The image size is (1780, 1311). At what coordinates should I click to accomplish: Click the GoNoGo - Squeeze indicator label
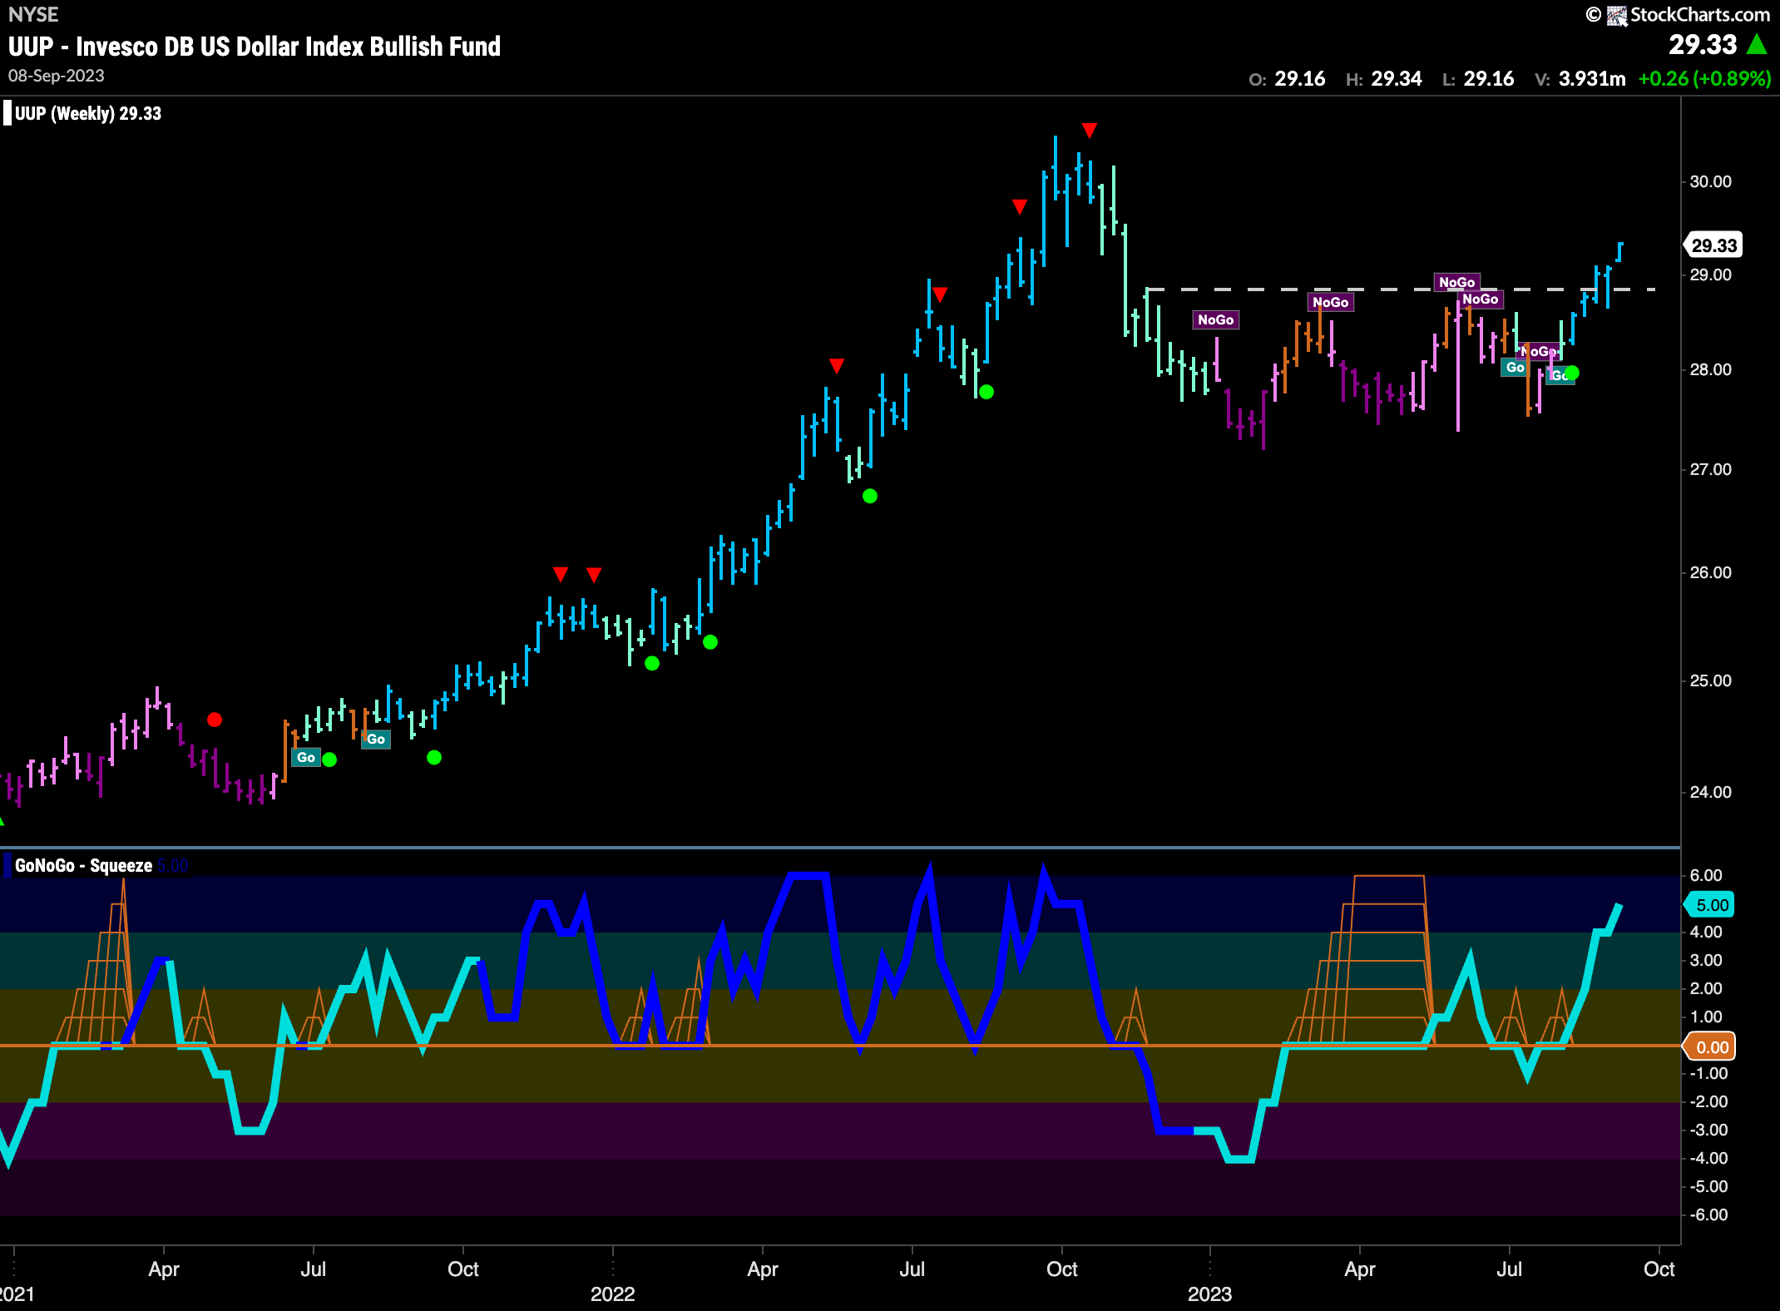pyautogui.click(x=83, y=865)
